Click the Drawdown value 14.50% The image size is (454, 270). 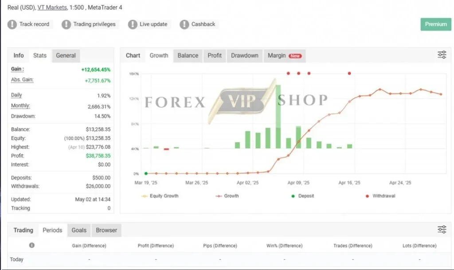pos(102,116)
